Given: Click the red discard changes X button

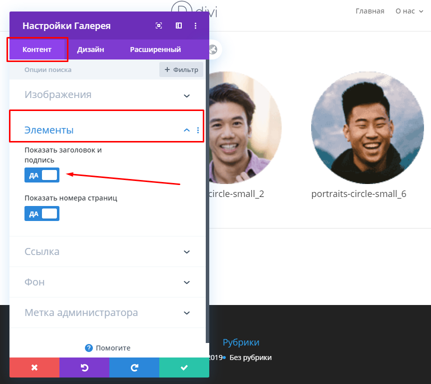Looking at the screenshot, I should [x=34, y=367].
